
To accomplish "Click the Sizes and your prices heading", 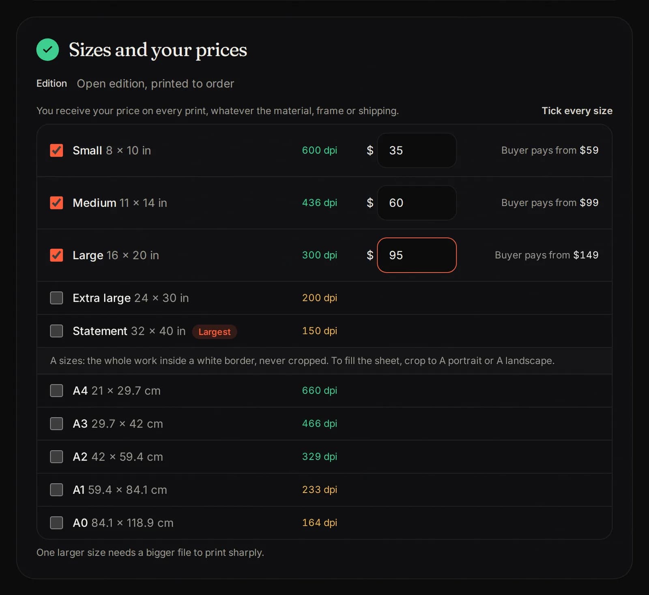I will tap(158, 50).
